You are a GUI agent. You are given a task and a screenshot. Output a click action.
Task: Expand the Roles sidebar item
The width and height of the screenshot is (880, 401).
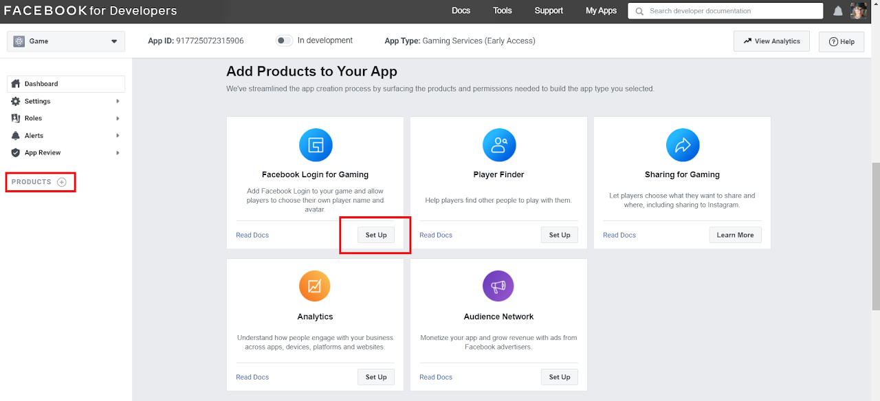[66, 118]
